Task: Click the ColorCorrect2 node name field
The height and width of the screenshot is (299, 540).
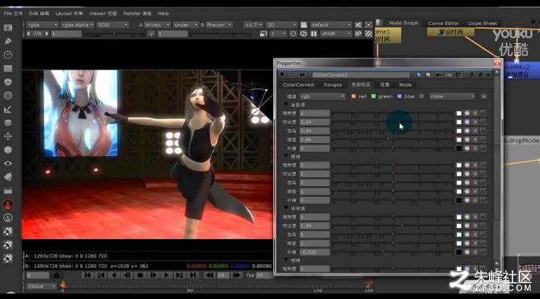Action: pyautogui.click(x=361, y=75)
